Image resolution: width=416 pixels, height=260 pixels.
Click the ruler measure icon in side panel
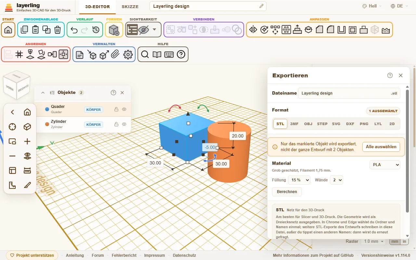pyautogui.click(x=27, y=171)
